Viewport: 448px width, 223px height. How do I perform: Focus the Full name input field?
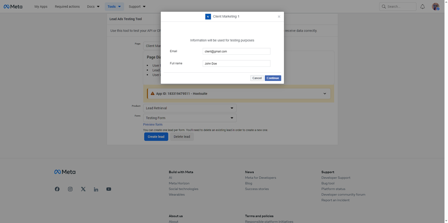(x=236, y=63)
